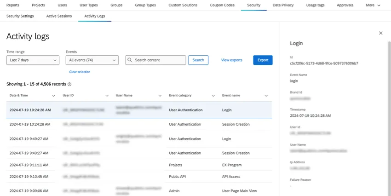
Task: Open the Time range dropdown
Action: pos(33,60)
